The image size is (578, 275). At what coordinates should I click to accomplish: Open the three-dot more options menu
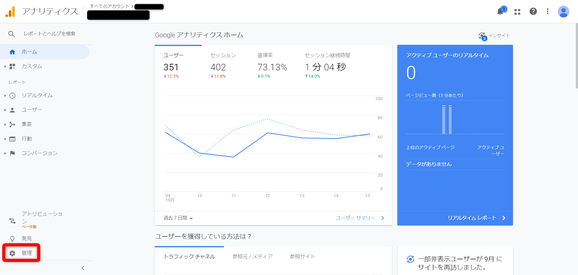pos(548,11)
